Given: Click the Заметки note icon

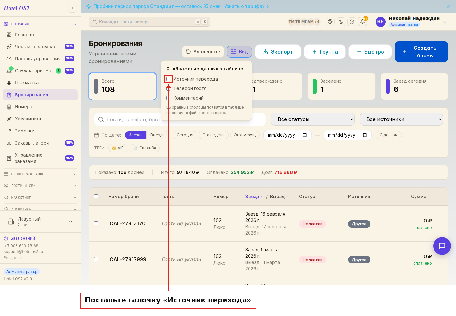Looking at the screenshot, I should (x=9, y=131).
